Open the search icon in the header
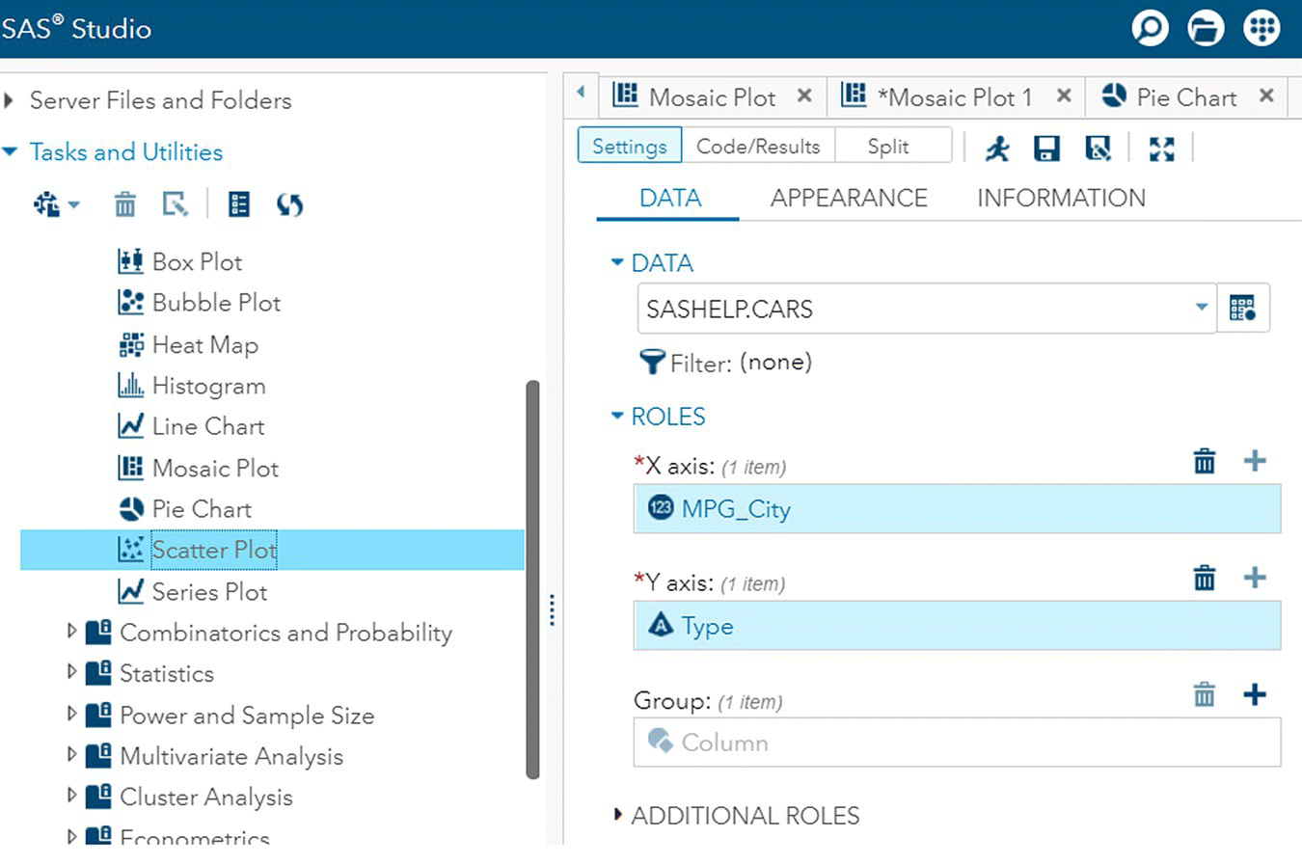The width and height of the screenshot is (1302, 865). 1150,28
